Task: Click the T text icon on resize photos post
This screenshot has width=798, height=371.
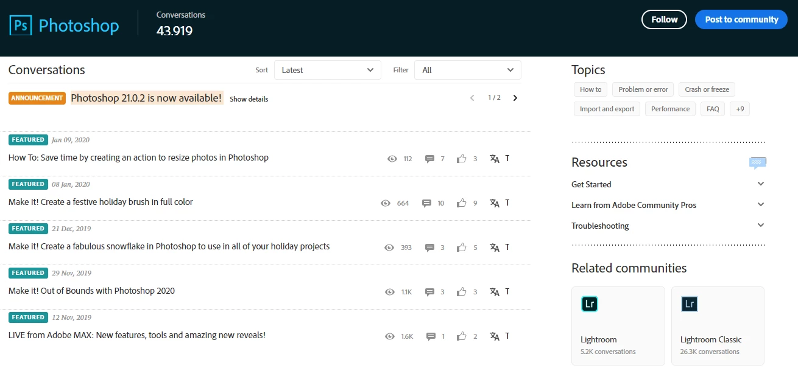Action: pyautogui.click(x=507, y=158)
